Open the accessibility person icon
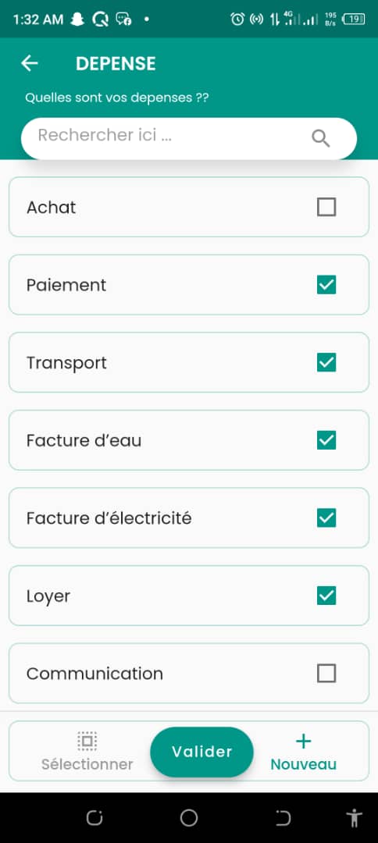The width and height of the screenshot is (378, 843). click(x=354, y=818)
